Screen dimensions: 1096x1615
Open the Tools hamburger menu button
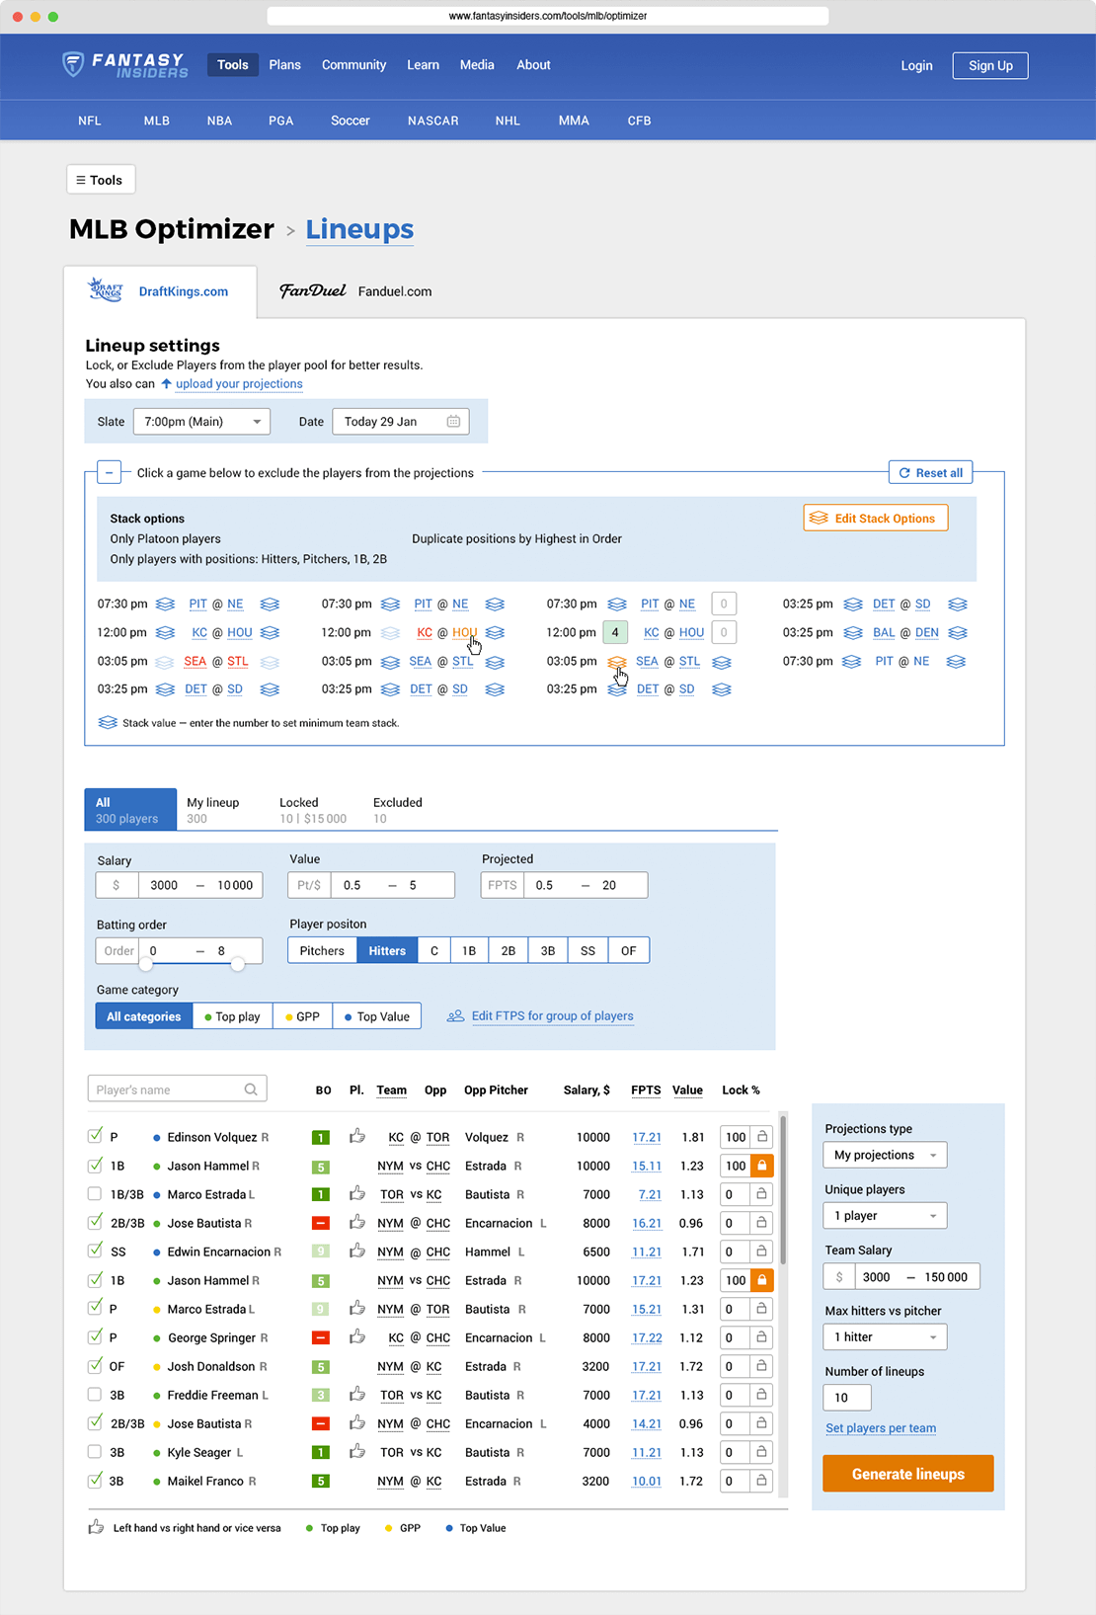pyautogui.click(x=101, y=180)
